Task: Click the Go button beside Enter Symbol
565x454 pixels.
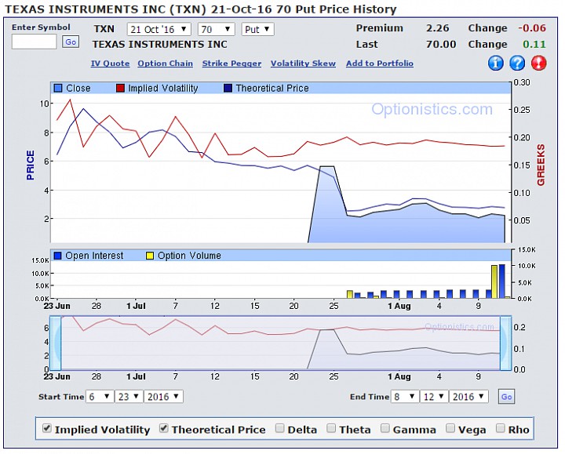Action: (x=71, y=42)
